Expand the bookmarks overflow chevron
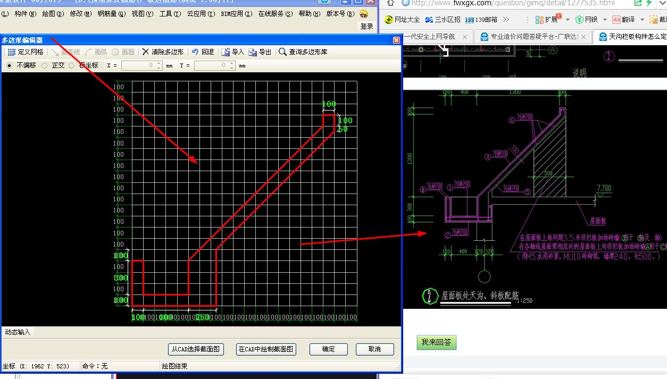Image resolution: width=667 pixels, height=379 pixels. pos(506,20)
